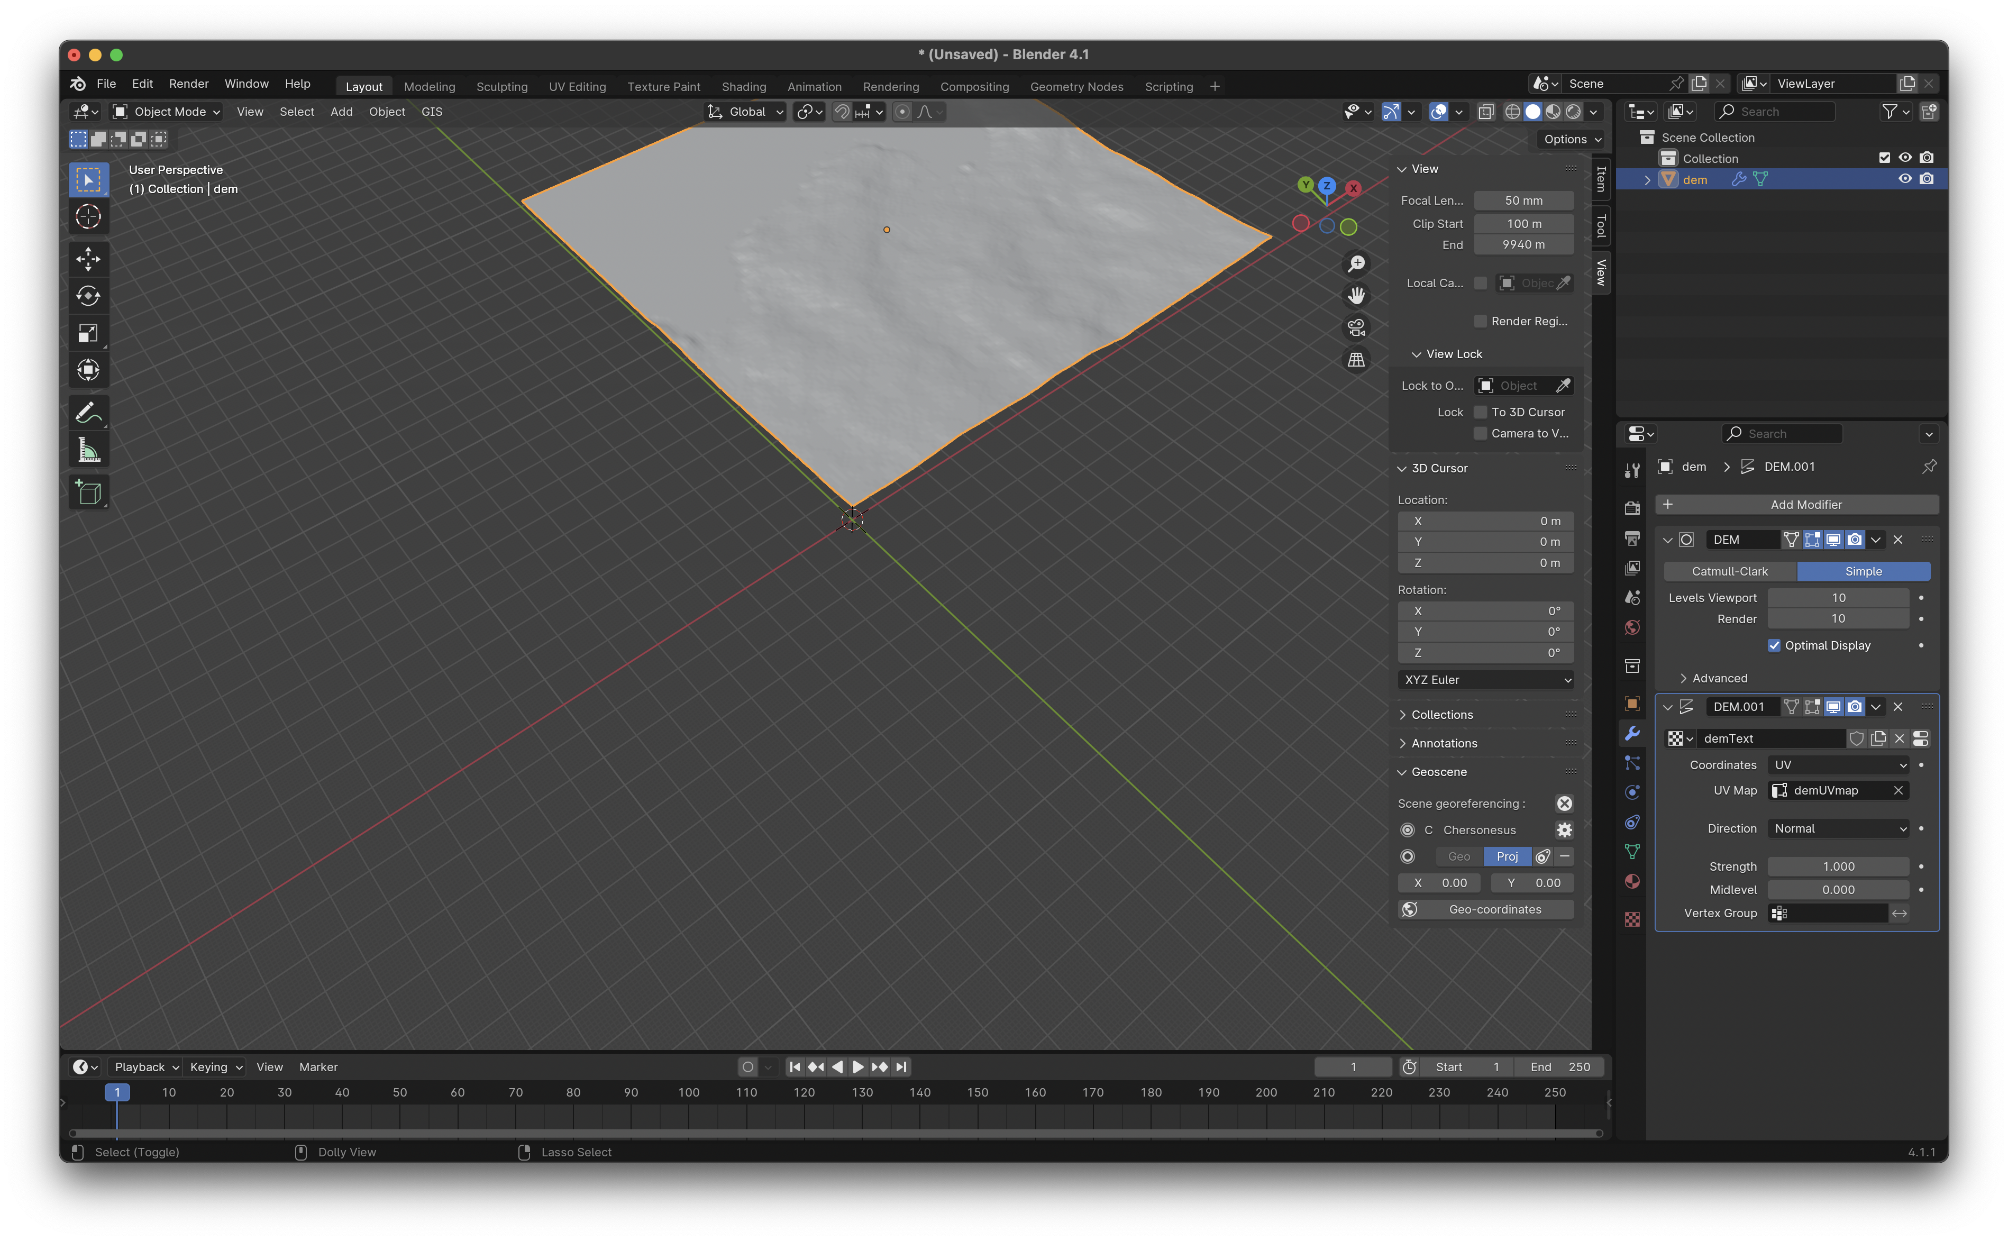Expand the Collections panel
This screenshot has width=2008, height=1241.
[1442, 714]
